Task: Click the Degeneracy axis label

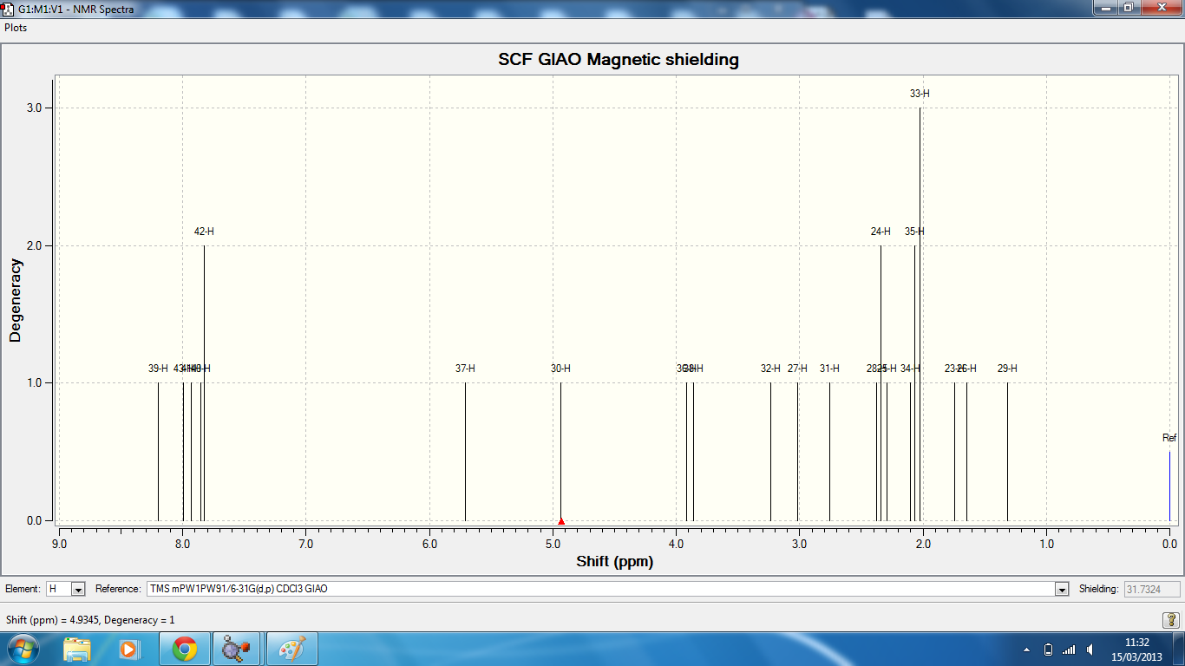Action: pyautogui.click(x=15, y=300)
